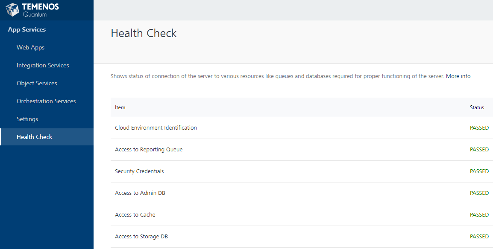Click the Status column header
Image resolution: width=493 pixels, height=249 pixels.
point(477,107)
